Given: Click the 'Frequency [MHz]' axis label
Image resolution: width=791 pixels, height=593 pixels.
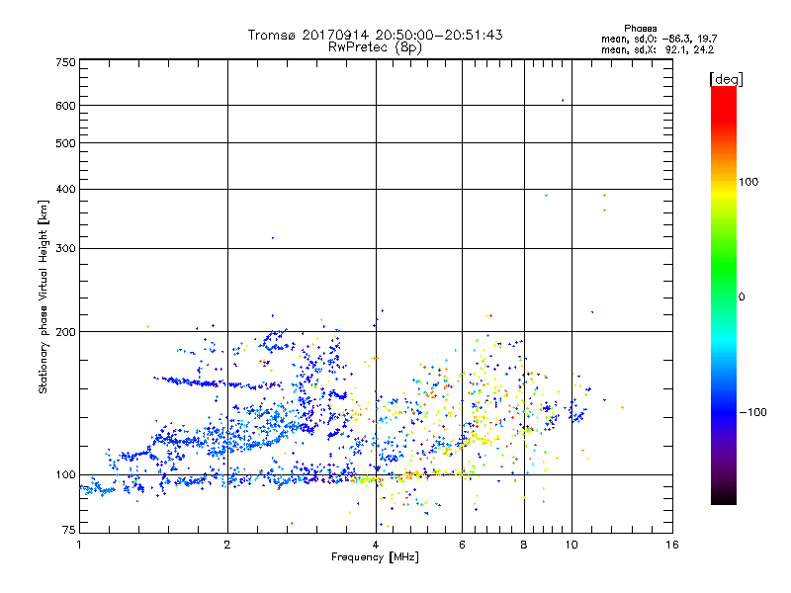Looking at the screenshot, I should pos(375,557).
